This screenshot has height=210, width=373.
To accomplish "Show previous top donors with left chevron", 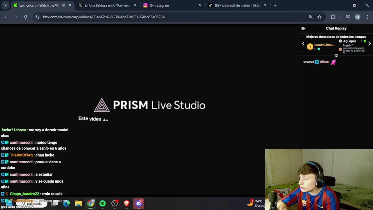I will [x=303, y=44].
